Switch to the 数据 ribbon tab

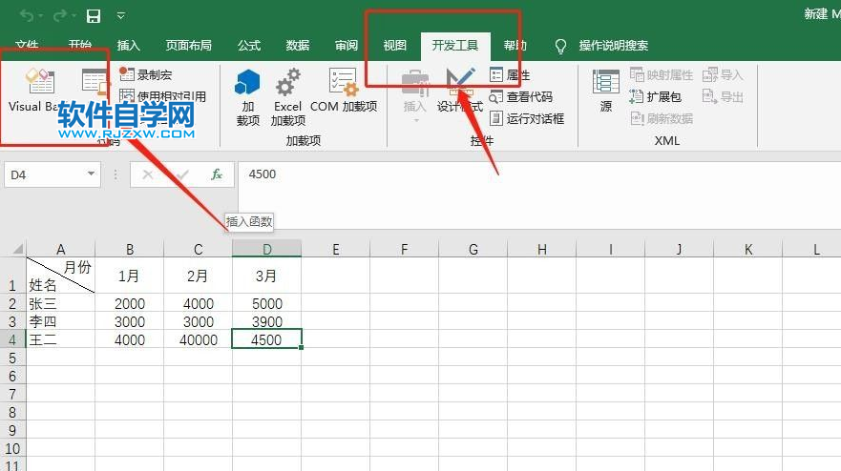pos(298,46)
